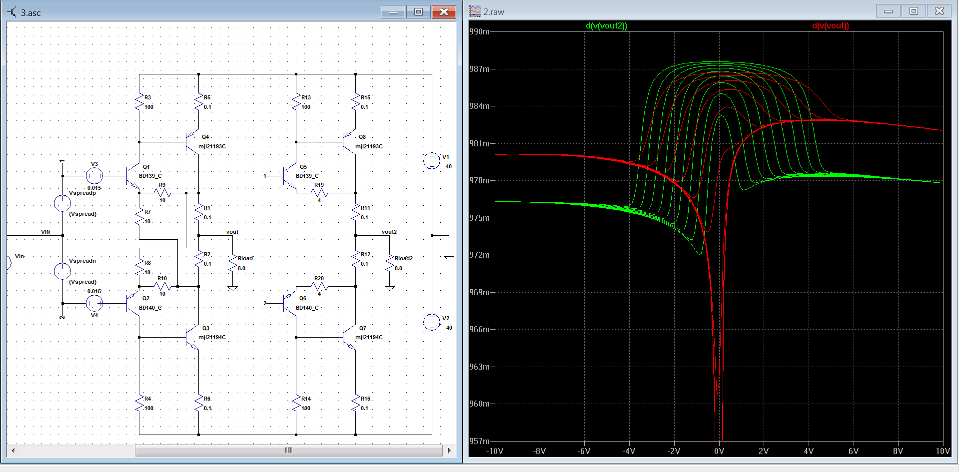Select resistor R5 0.1 ohm
Screen dimensions: 959x472
(x=199, y=102)
